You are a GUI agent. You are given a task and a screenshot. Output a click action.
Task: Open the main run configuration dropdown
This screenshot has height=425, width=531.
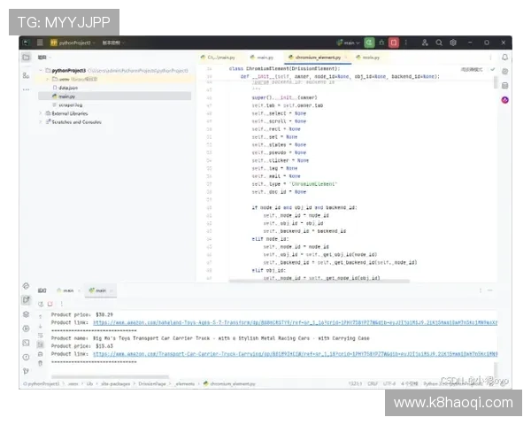point(349,42)
